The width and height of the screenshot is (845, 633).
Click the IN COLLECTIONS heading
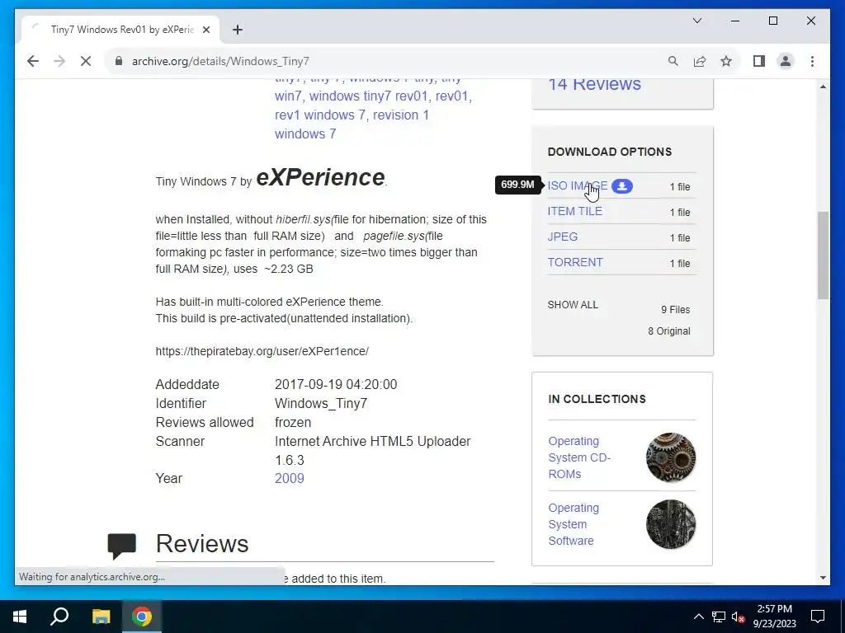coord(597,399)
